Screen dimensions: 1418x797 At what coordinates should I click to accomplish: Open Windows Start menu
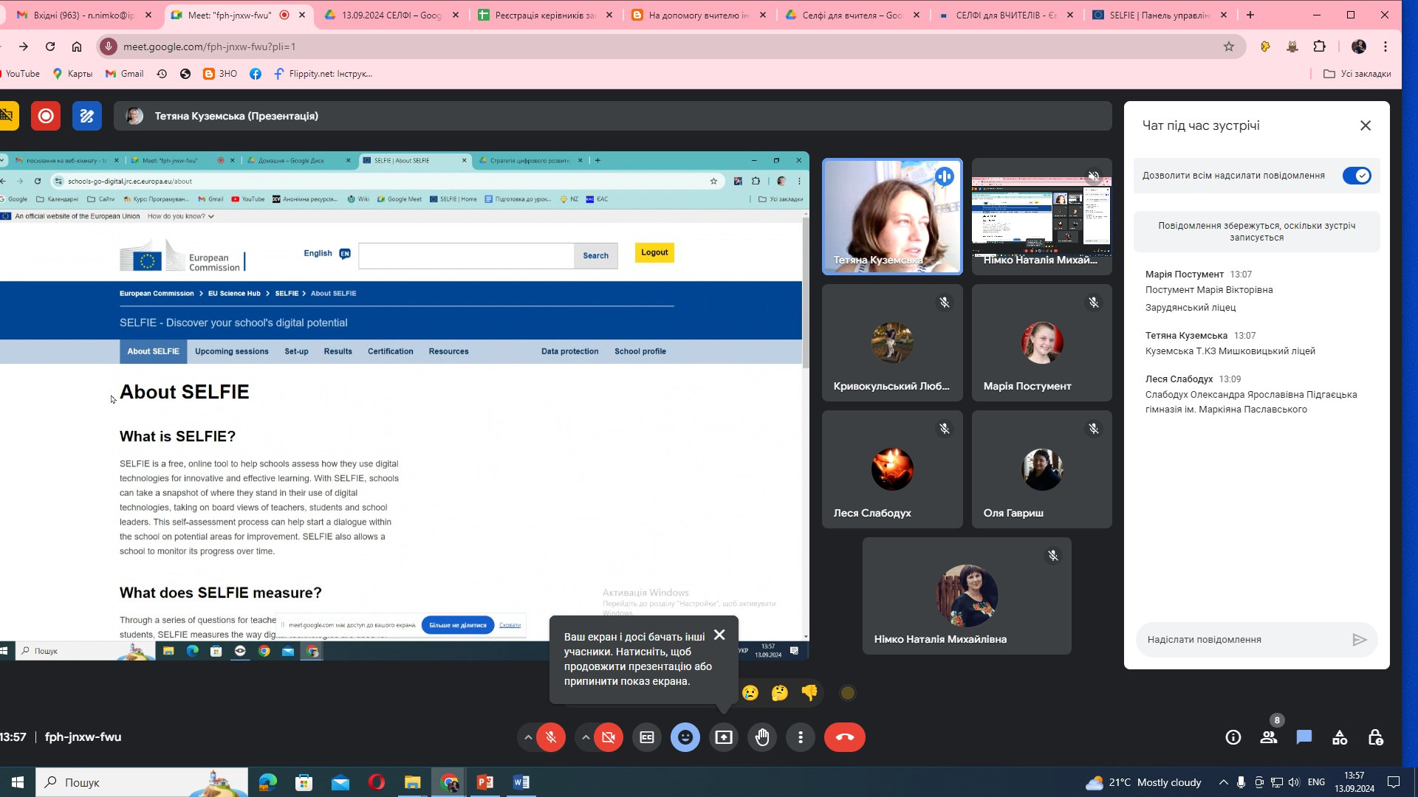point(18,782)
